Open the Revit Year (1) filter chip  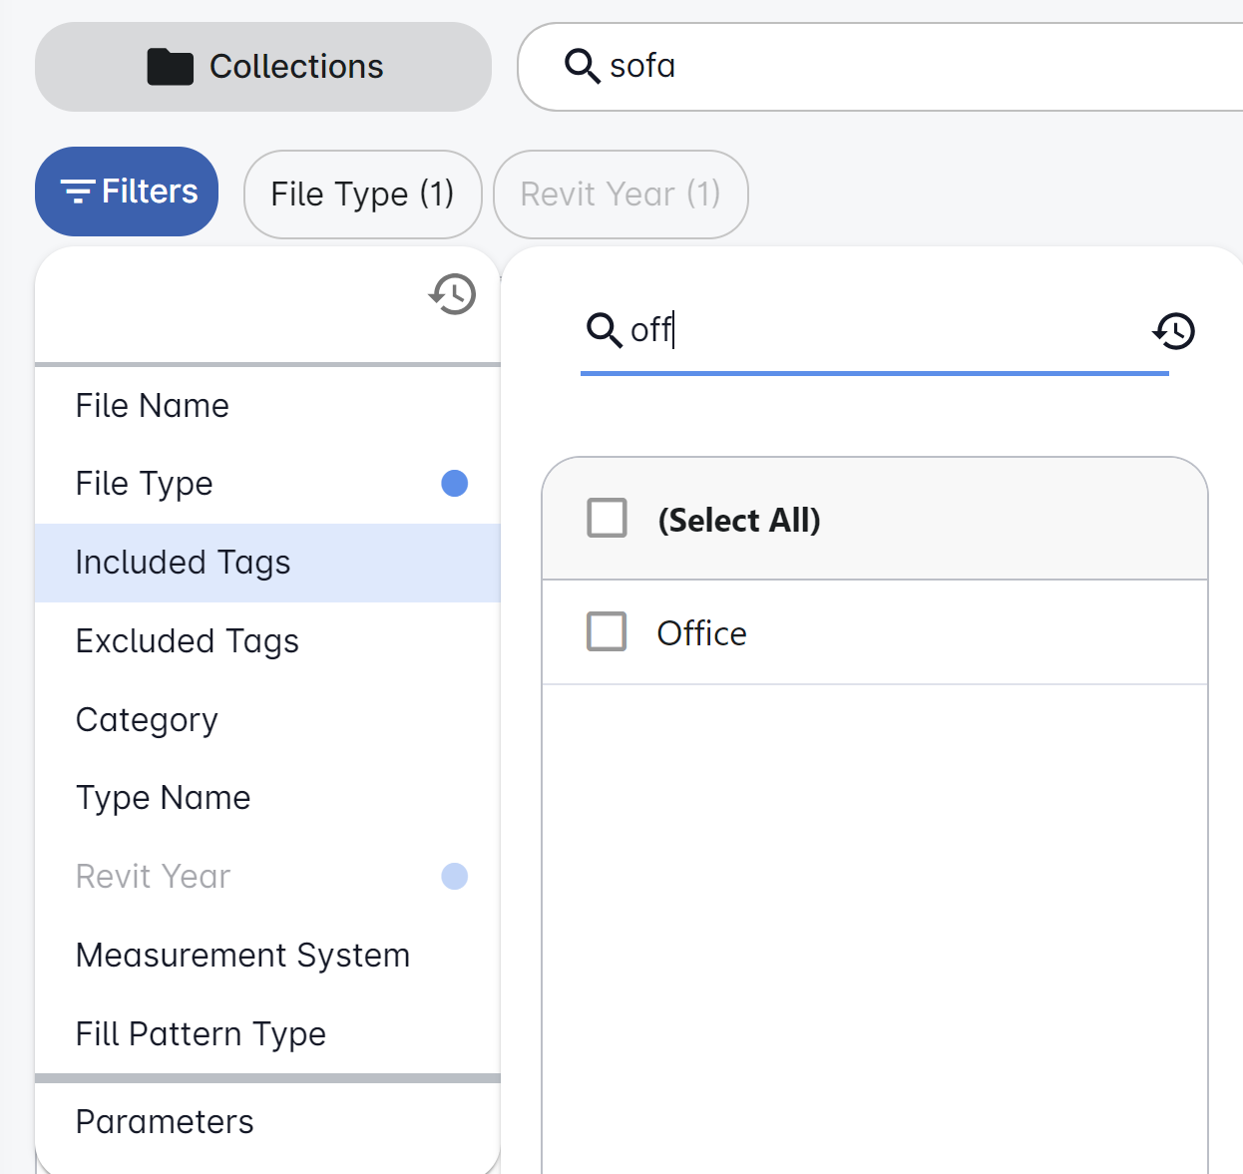(x=620, y=195)
